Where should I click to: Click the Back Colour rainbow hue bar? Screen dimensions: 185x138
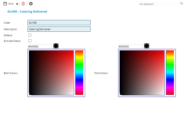coord(79,73)
